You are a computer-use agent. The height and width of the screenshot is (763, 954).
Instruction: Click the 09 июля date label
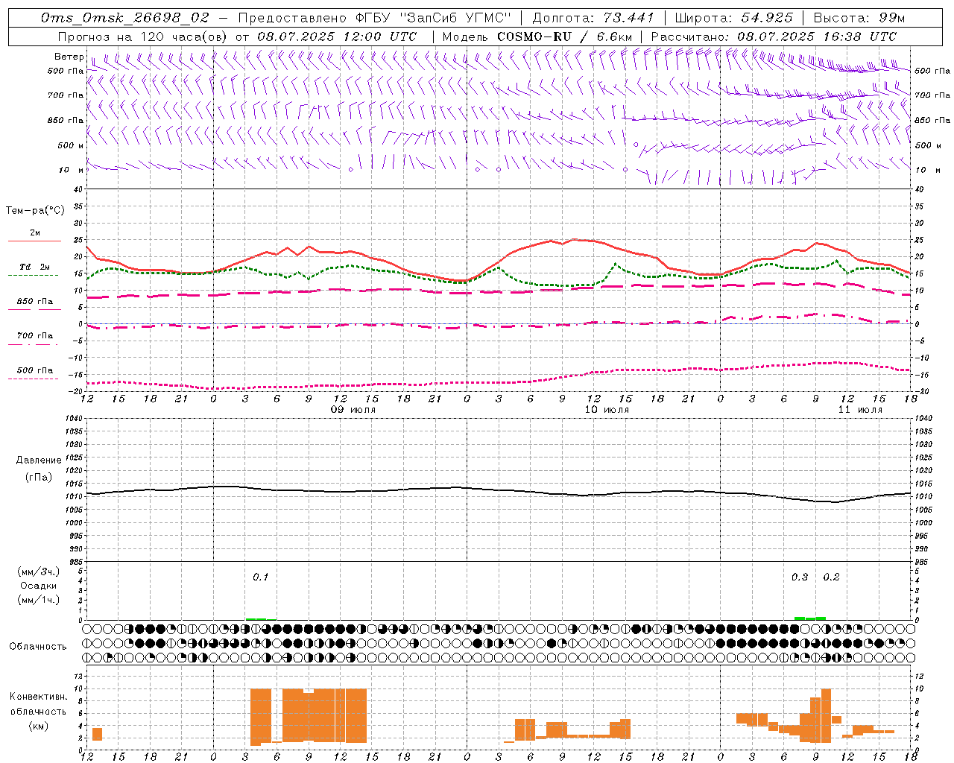[353, 410]
